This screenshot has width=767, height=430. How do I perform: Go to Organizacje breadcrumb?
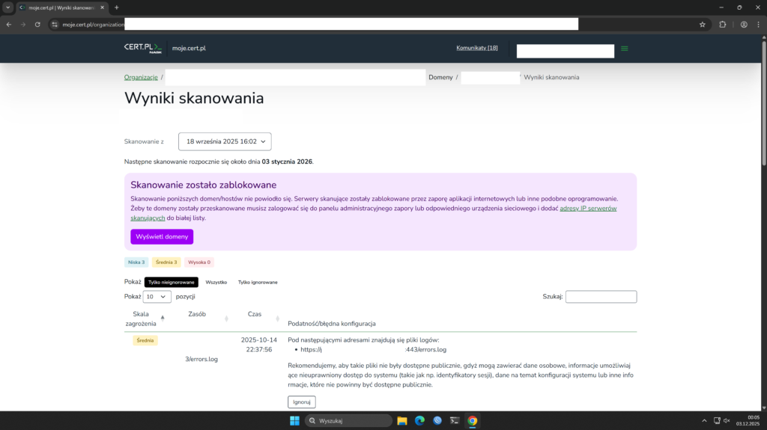[141, 77]
